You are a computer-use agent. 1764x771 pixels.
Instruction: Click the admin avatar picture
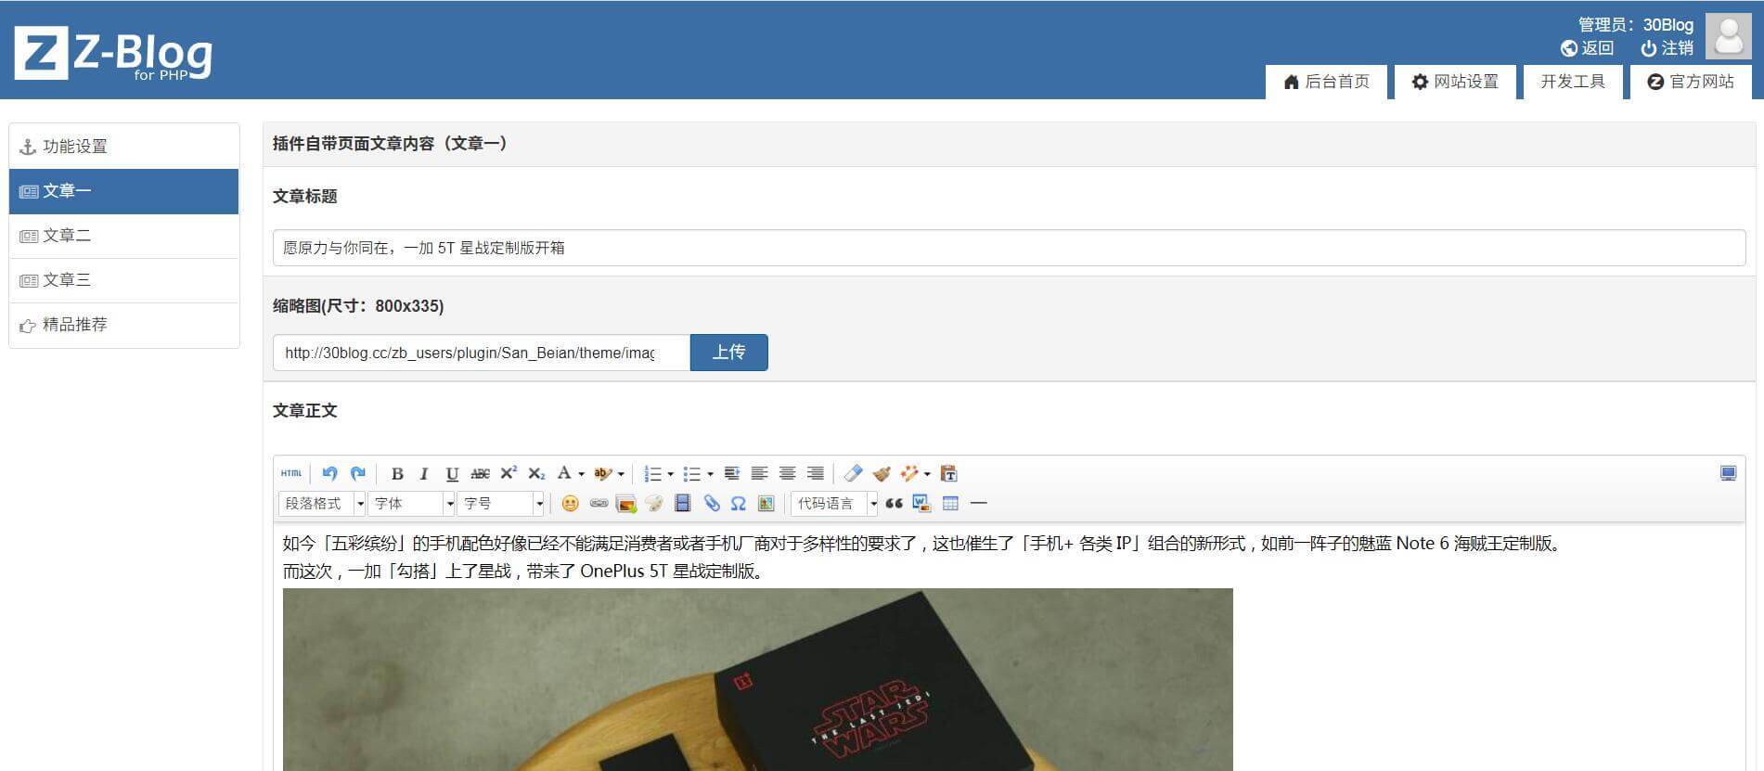point(1729,37)
